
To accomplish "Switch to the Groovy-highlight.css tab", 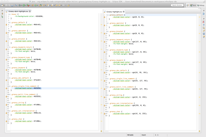I will pos(114,12).
